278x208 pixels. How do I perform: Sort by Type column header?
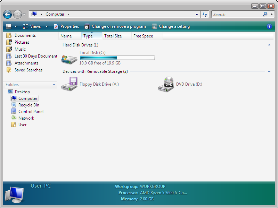click(x=92, y=36)
